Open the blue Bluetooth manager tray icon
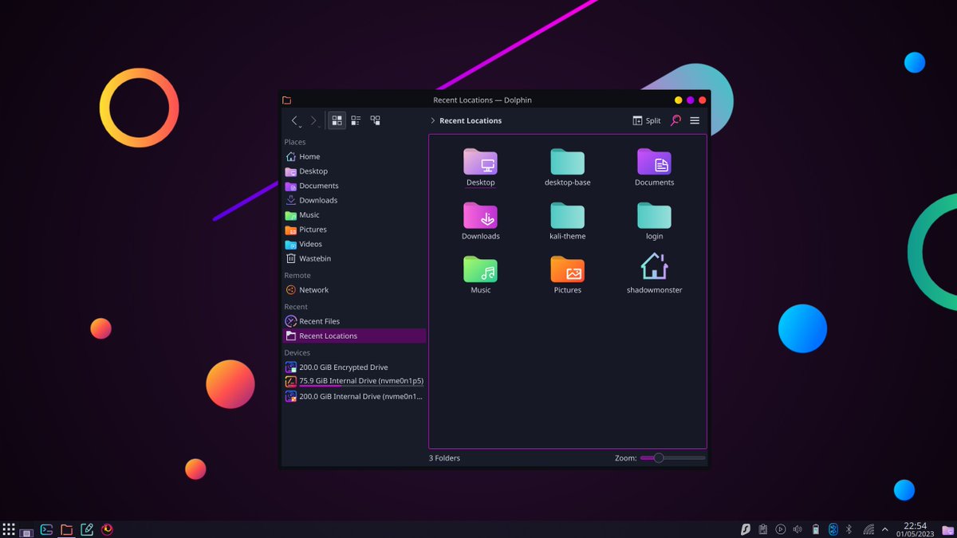The height and width of the screenshot is (538, 957). click(x=833, y=529)
